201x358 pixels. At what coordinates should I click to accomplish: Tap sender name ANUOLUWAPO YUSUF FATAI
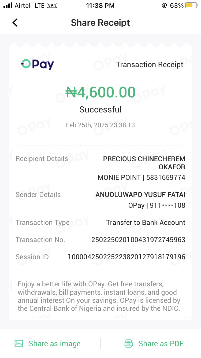coord(140,195)
